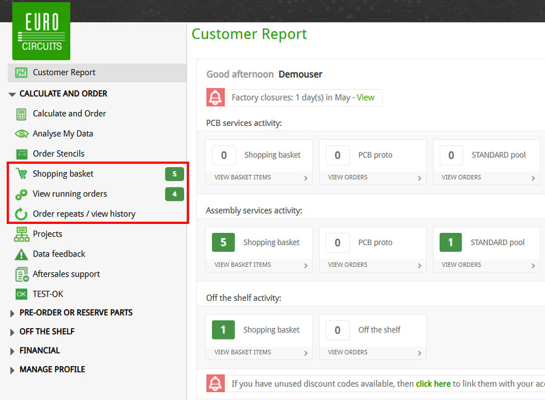Click Off the shelf Shopping basket count 1
The width and height of the screenshot is (545, 400).
(x=223, y=330)
